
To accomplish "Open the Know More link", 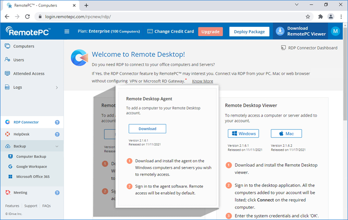I will coord(202,81).
